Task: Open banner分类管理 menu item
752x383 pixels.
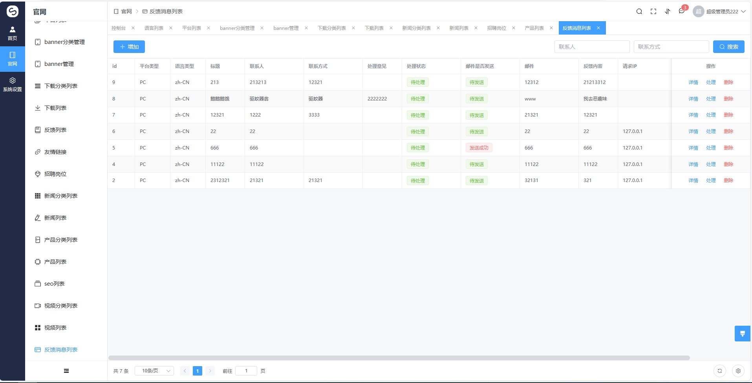Action: click(66, 42)
